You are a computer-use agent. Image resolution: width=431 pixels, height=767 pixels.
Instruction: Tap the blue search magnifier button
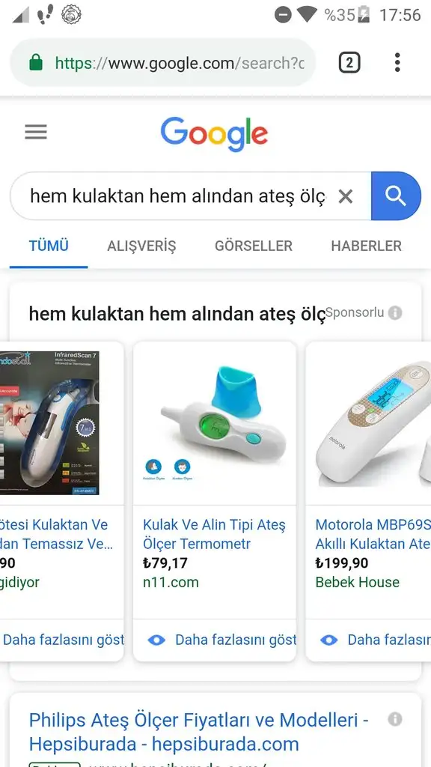[396, 196]
